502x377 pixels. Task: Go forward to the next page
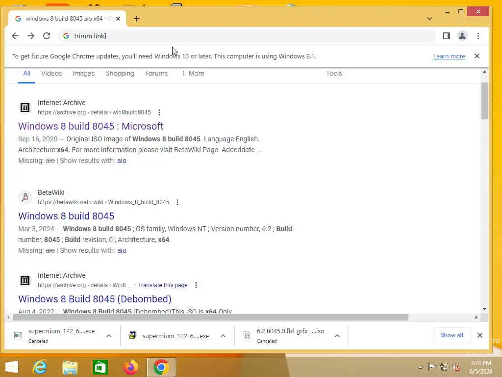[x=31, y=36]
